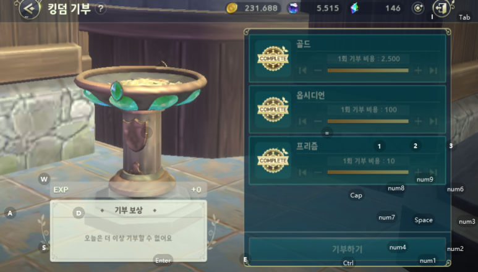Decrease 프리즘 donation with minus button

(x=318, y=172)
